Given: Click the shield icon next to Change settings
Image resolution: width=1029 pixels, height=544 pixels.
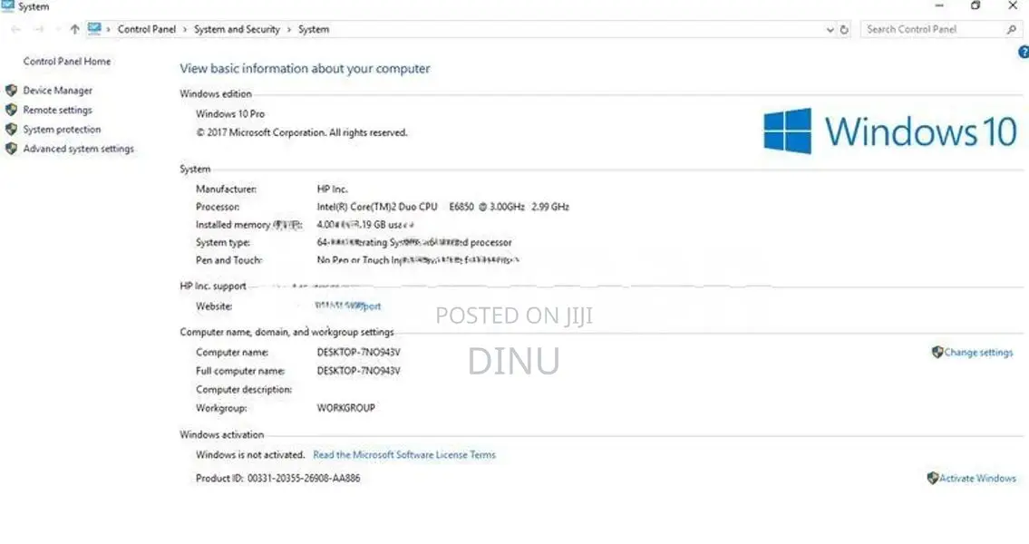Looking at the screenshot, I should click(x=937, y=353).
